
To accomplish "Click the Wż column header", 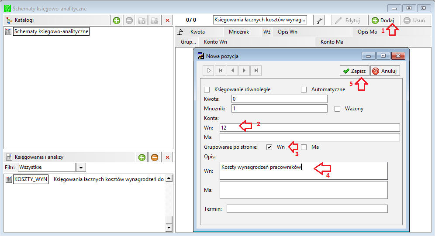I will pos(267,32).
